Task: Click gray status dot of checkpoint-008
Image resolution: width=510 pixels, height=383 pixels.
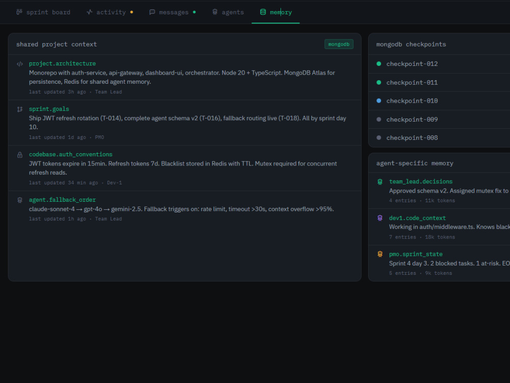Action: point(378,137)
